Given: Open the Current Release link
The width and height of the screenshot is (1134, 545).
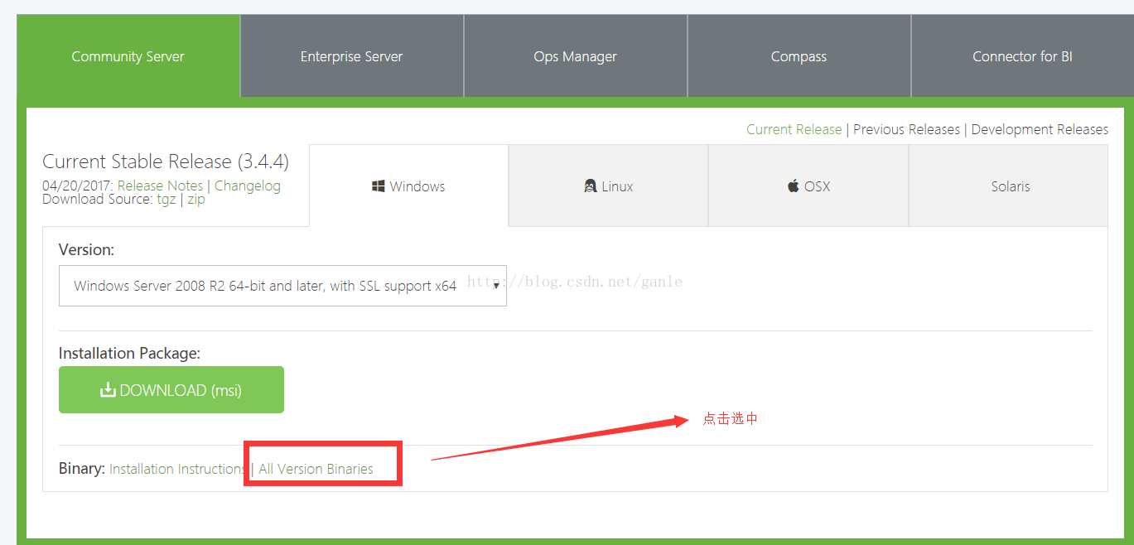Looking at the screenshot, I should pos(794,129).
